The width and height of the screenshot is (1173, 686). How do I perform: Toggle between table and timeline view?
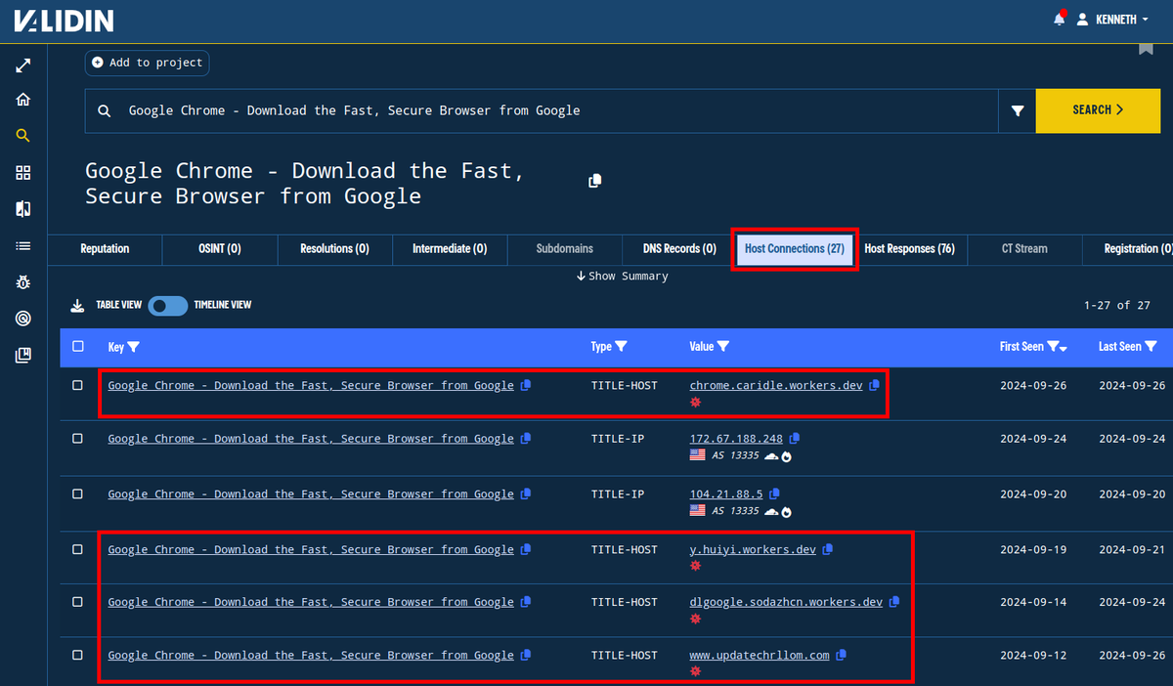pos(168,305)
